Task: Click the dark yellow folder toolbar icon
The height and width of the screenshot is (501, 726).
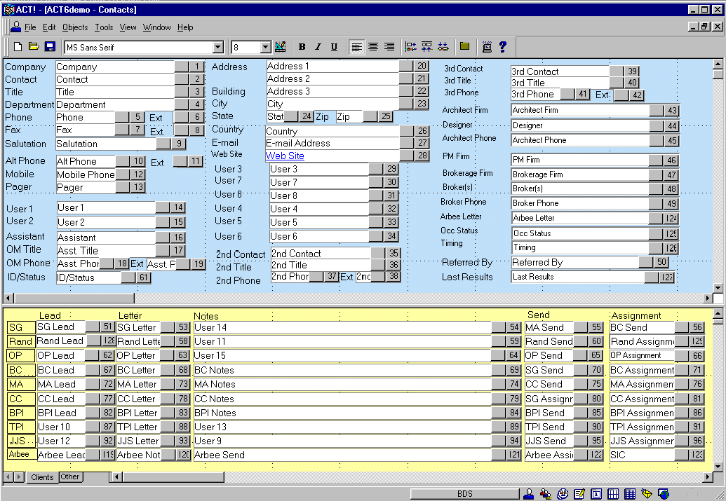Action: point(465,46)
